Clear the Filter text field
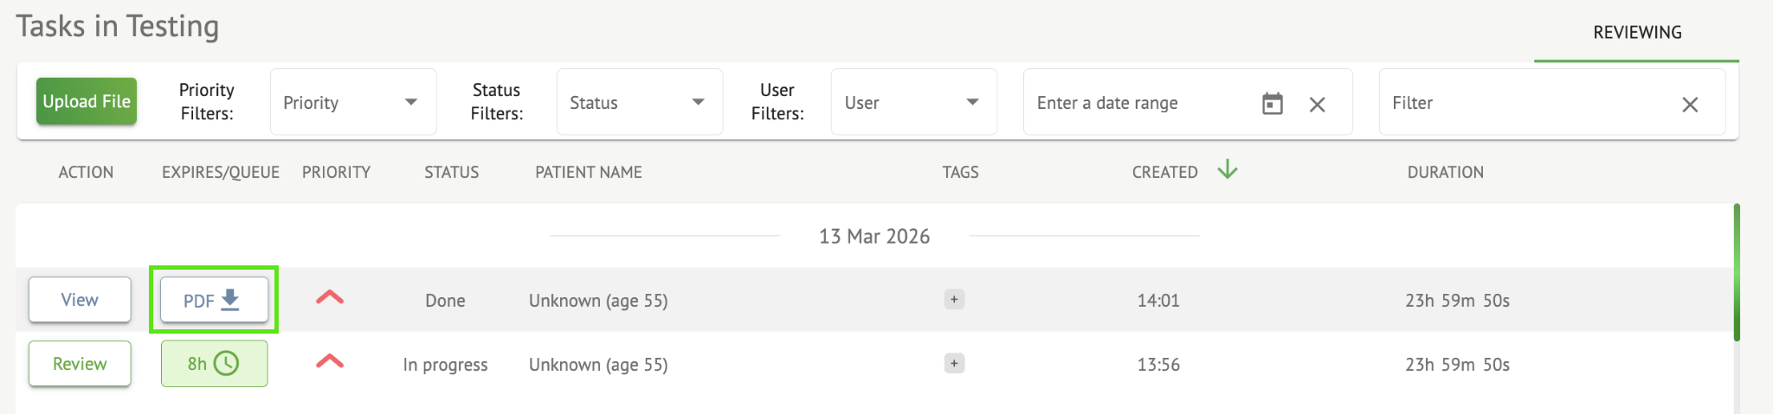 click(1689, 105)
